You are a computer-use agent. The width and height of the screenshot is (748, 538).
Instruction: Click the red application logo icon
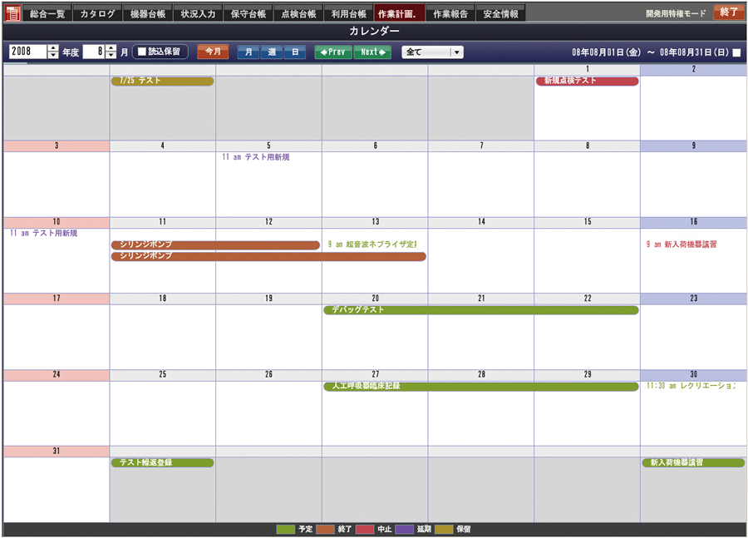(12, 13)
